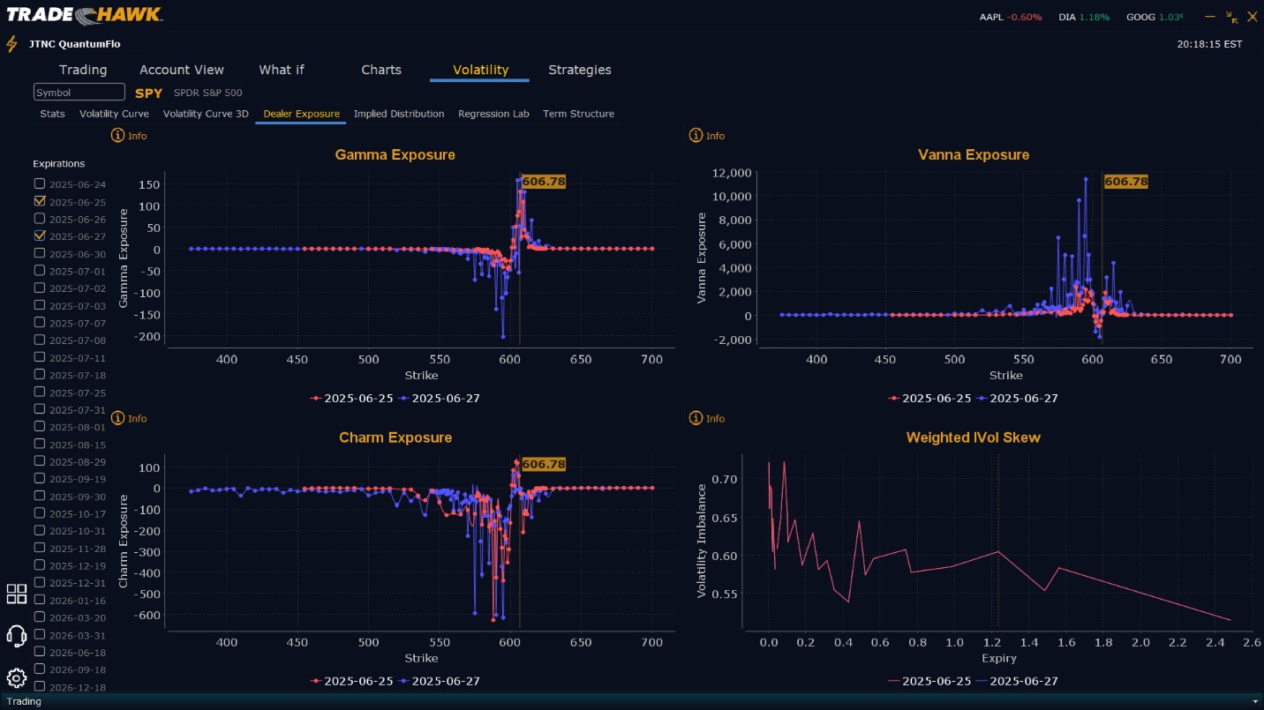Uncheck the 2025-06-25 expiration
Viewport: 1264px width, 710px height.
39,201
